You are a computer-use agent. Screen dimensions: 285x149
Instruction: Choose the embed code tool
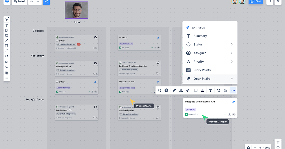[x=7, y=67]
